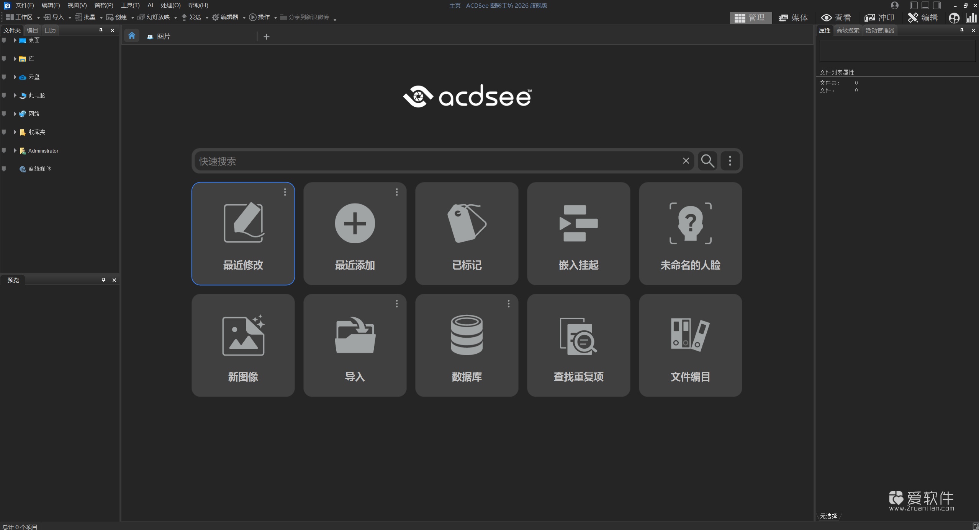This screenshot has height=530, width=979.
Task: Open the 工作区 dropdown arrow
Action: 38,17
